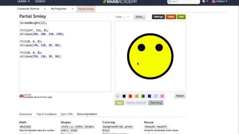239x134 pixels.
Task: Click the (mouseX, mouseY) documentation entry
Action: [x=156, y=127]
